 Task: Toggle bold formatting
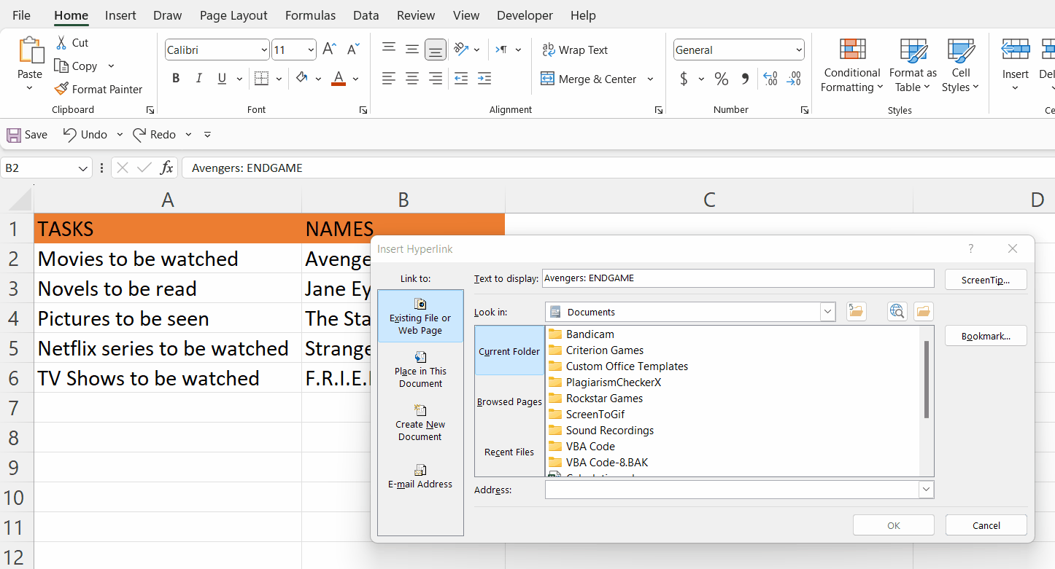[175, 78]
